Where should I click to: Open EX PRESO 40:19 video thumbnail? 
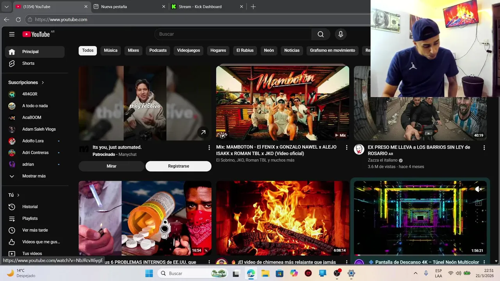point(420,119)
